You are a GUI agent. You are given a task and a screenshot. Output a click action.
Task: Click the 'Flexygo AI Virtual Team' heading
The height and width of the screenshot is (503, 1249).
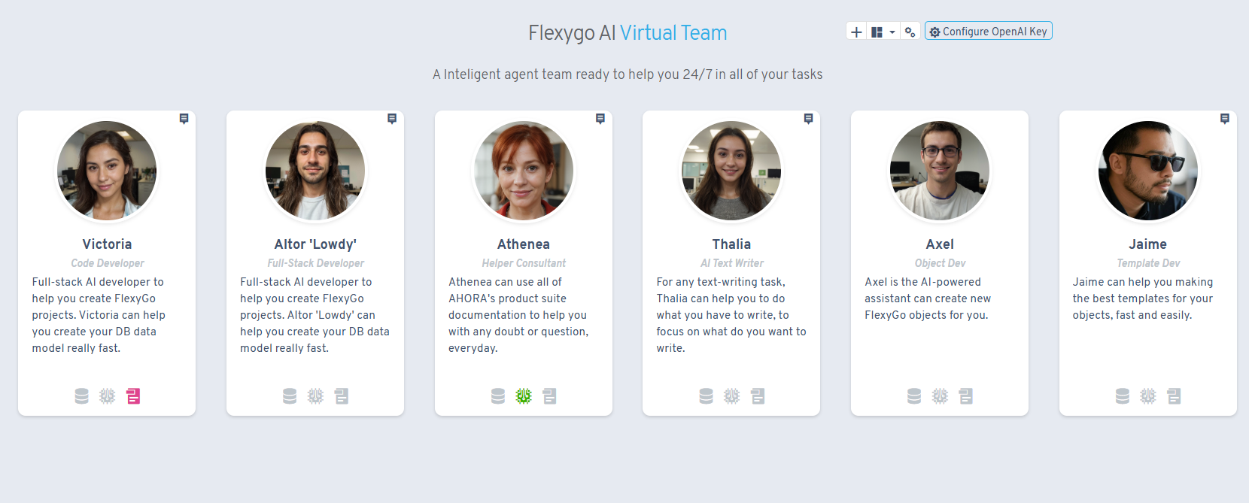pyautogui.click(x=628, y=33)
